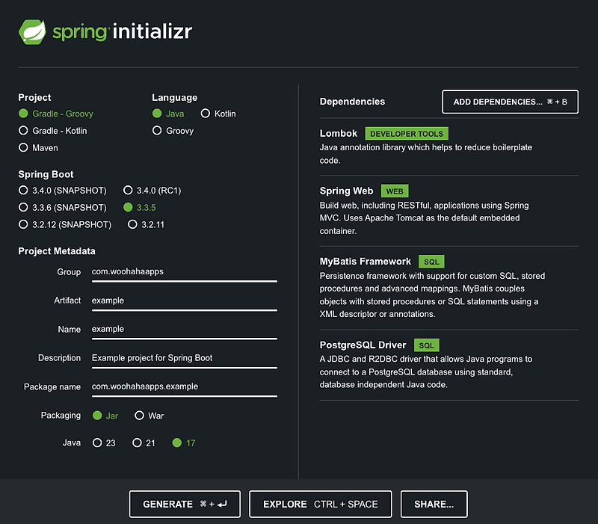Image resolution: width=598 pixels, height=524 pixels.
Task: Click the SHARE button
Action: [x=434, y=504]
